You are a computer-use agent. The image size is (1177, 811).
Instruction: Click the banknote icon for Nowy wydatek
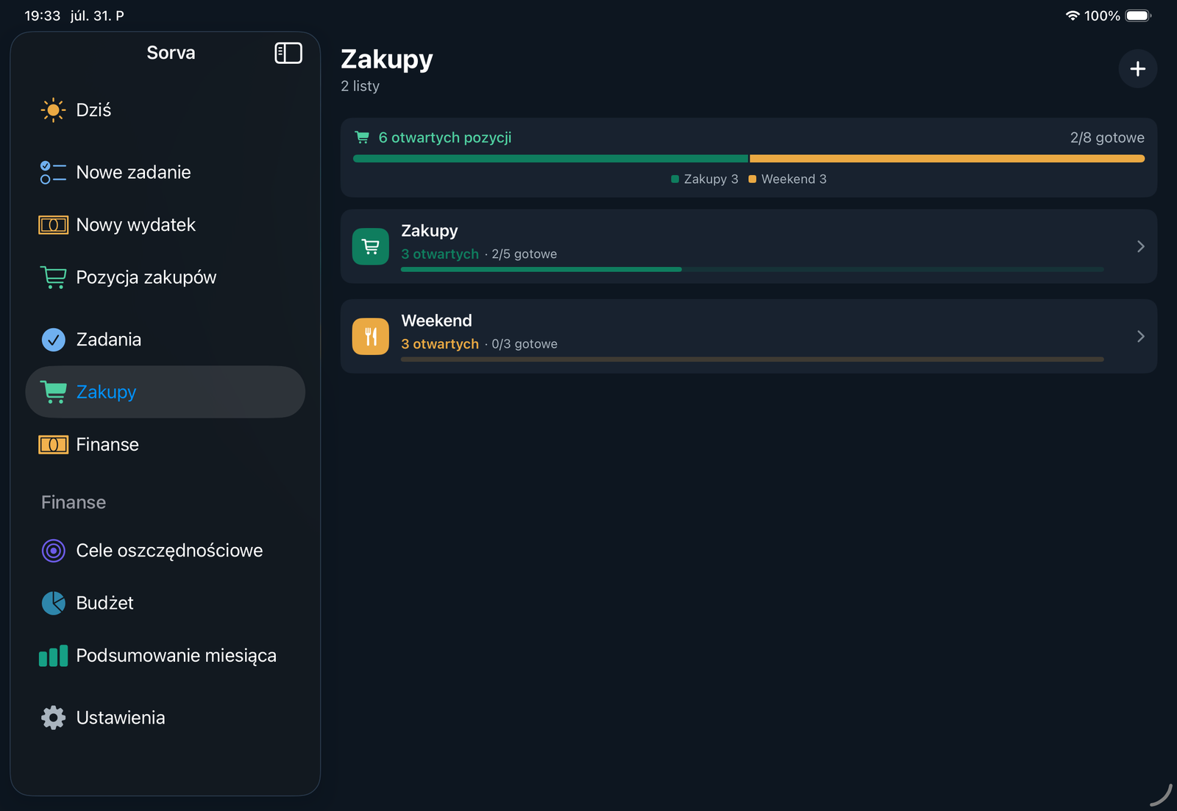pyautogui.click(x=53, y=225)
